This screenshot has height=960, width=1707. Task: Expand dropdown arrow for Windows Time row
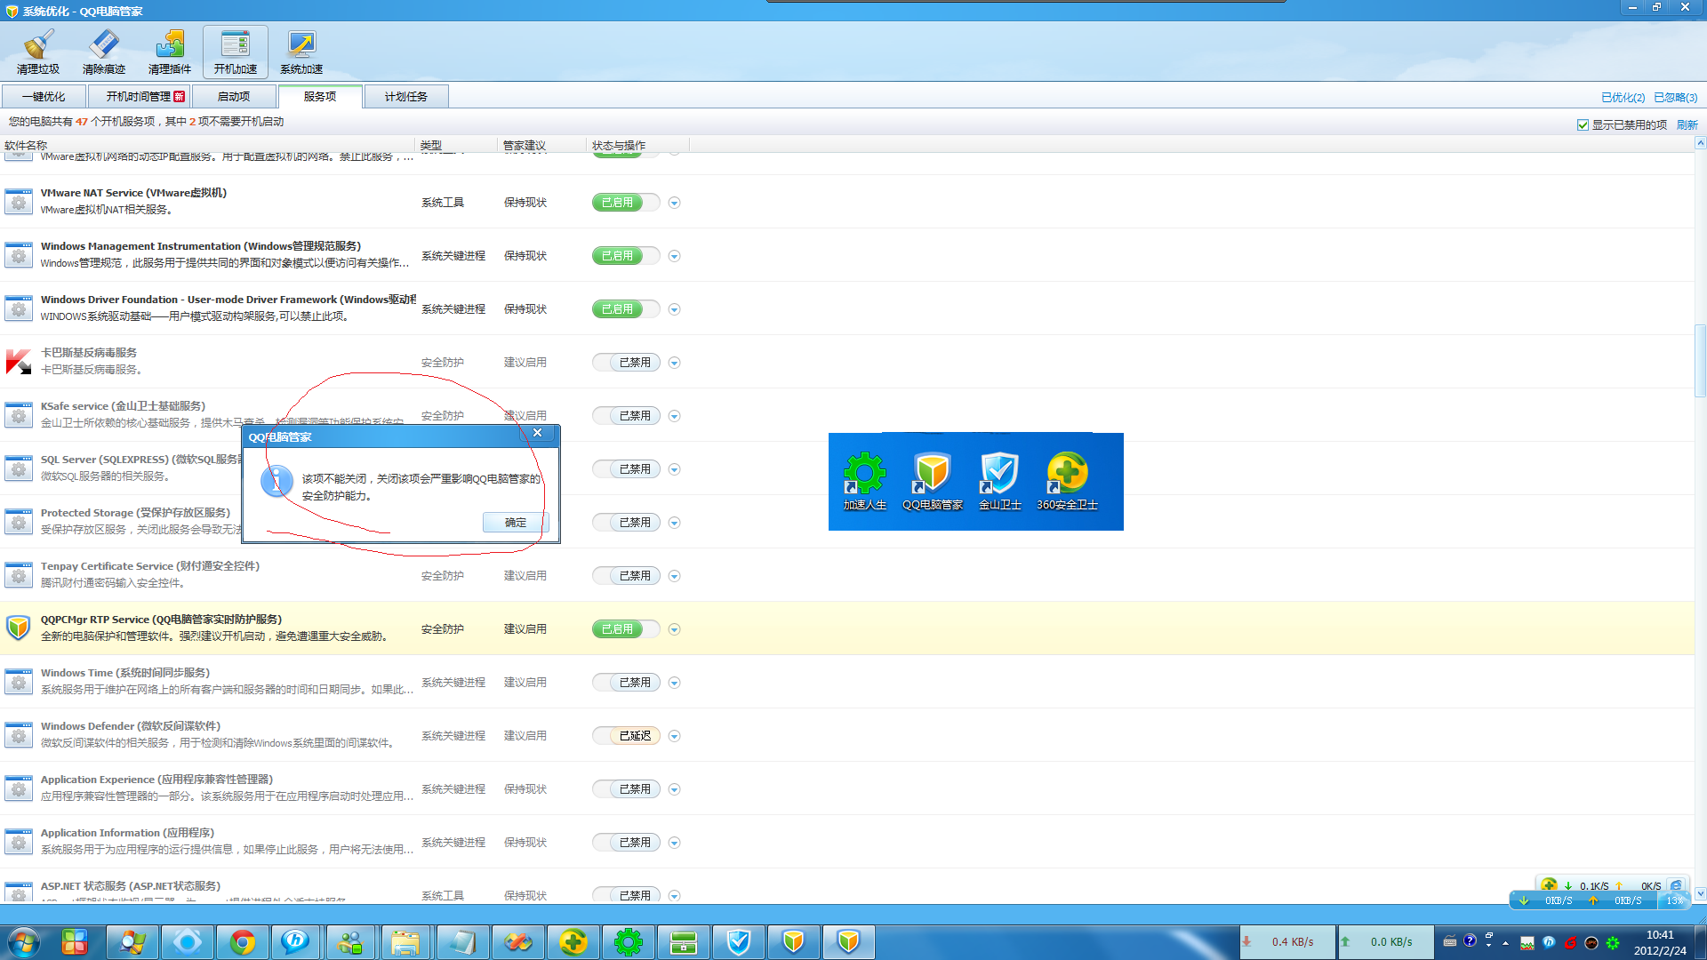pyautogui.click(x=674, y=683)
